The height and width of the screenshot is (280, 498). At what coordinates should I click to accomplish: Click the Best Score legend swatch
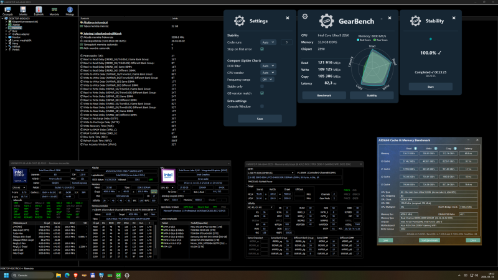click(x=359, y=40)
